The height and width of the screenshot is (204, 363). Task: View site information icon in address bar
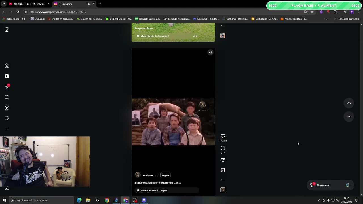click(x=26, y=12)
